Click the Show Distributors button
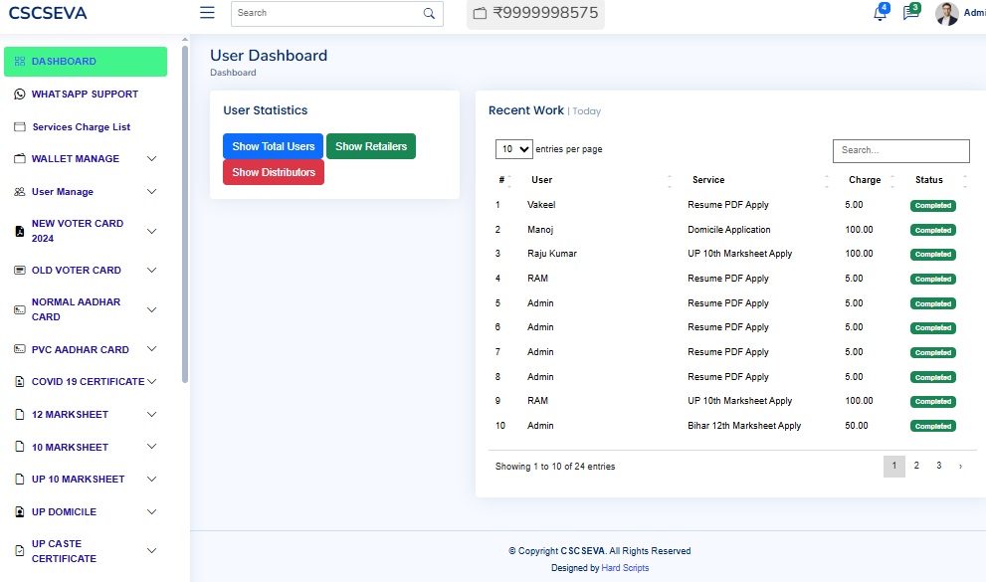 click(273, 172)
